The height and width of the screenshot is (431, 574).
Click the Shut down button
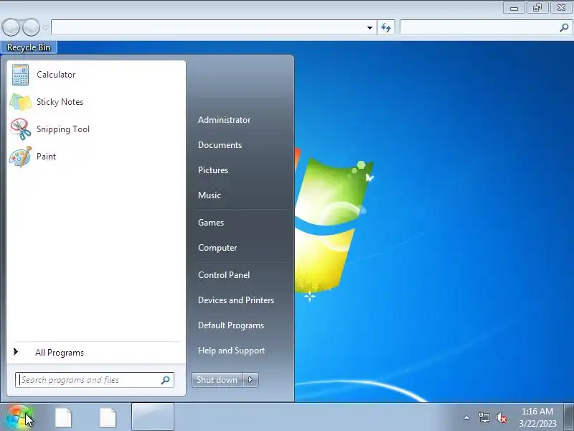(217, 380)
